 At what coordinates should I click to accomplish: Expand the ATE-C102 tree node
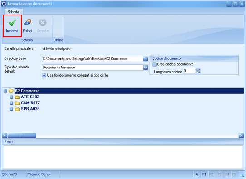pyautogui.click(x=11, y=97)
